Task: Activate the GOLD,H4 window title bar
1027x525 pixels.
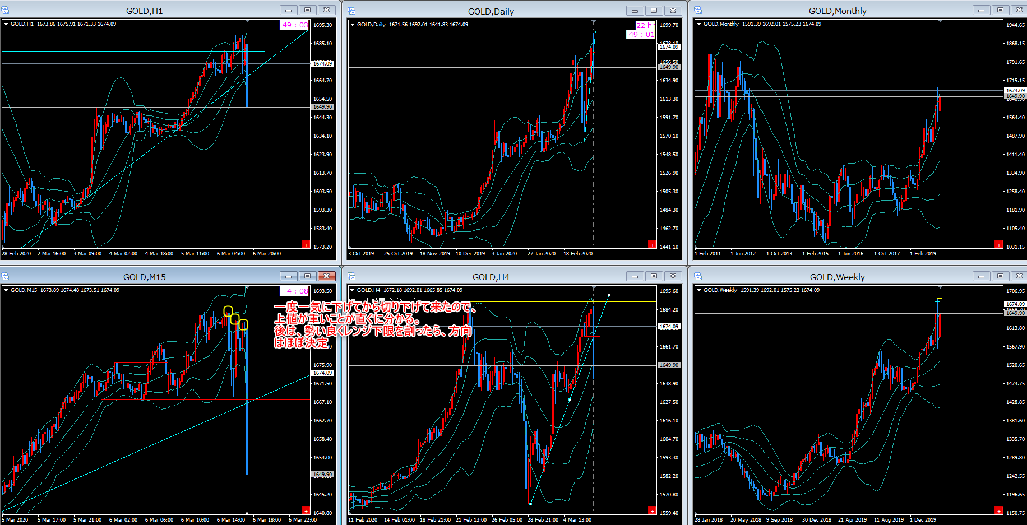Action: point(491,277)
